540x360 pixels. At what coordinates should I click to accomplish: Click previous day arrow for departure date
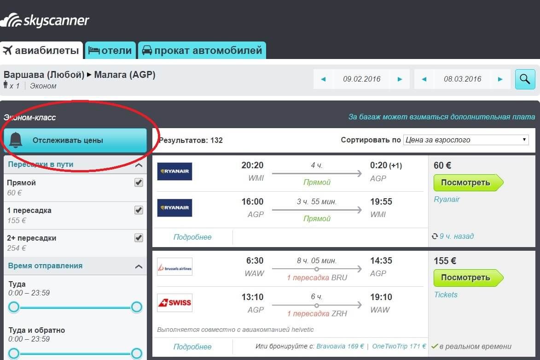point(323,79)
